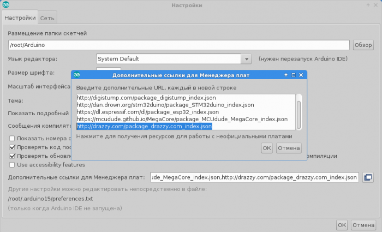
Task: Close the additional URLs dialog with X
Action: (x=301, y=75)
